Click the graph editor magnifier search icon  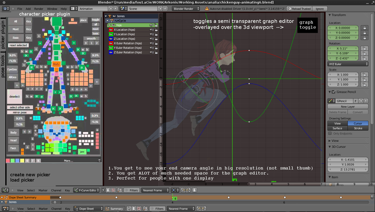(x=120, y=190)
